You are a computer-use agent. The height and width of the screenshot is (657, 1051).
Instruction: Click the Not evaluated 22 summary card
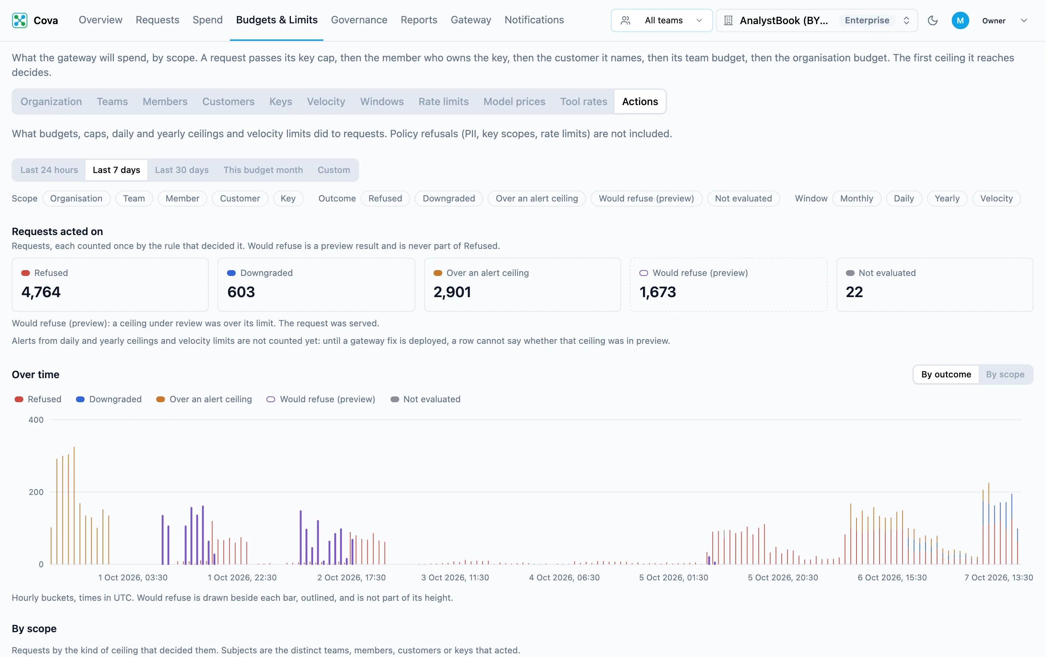(935, 285)
